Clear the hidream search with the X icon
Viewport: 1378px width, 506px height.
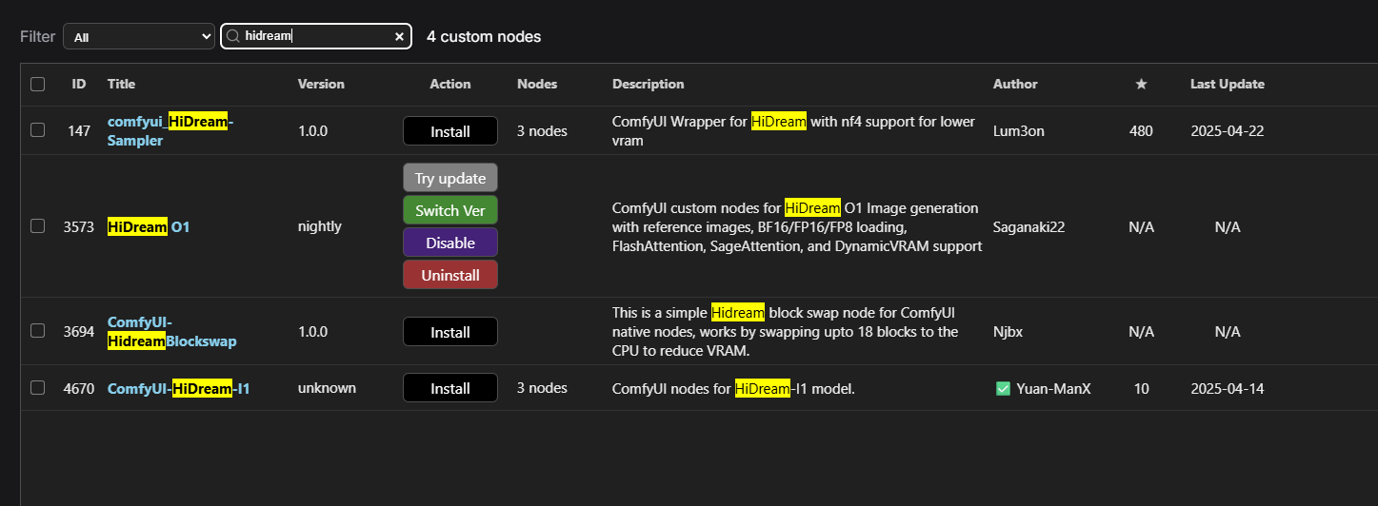[399, 36]
